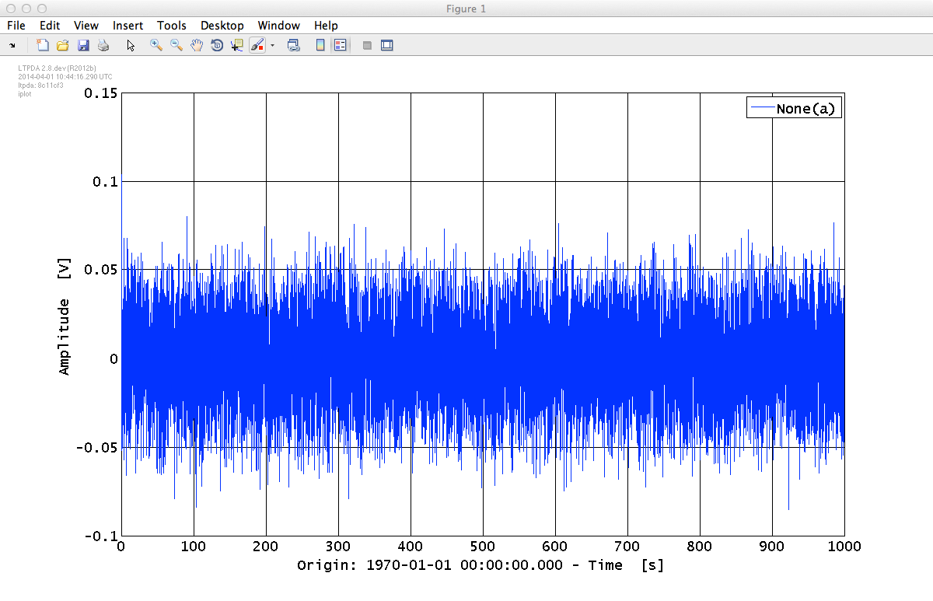Toggle the Brush data tool
The image size is (933, 601).
coord(258,46)
